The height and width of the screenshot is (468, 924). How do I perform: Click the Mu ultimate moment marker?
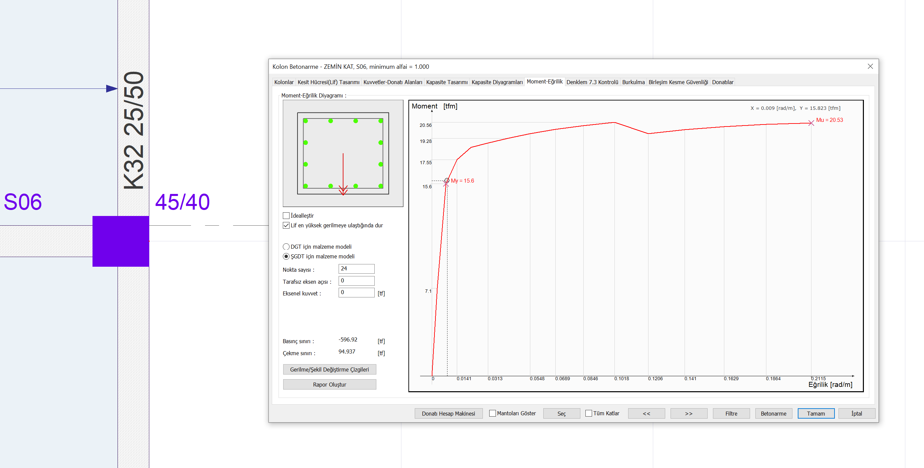(x=811, y=123)
